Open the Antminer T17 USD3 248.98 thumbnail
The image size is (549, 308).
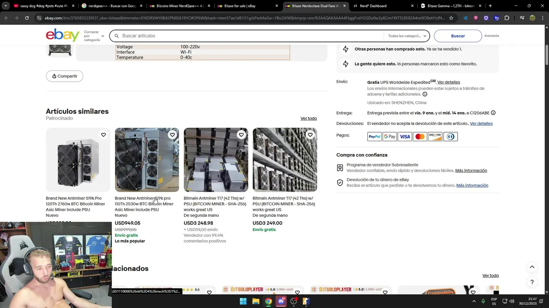tap(216, 160)
